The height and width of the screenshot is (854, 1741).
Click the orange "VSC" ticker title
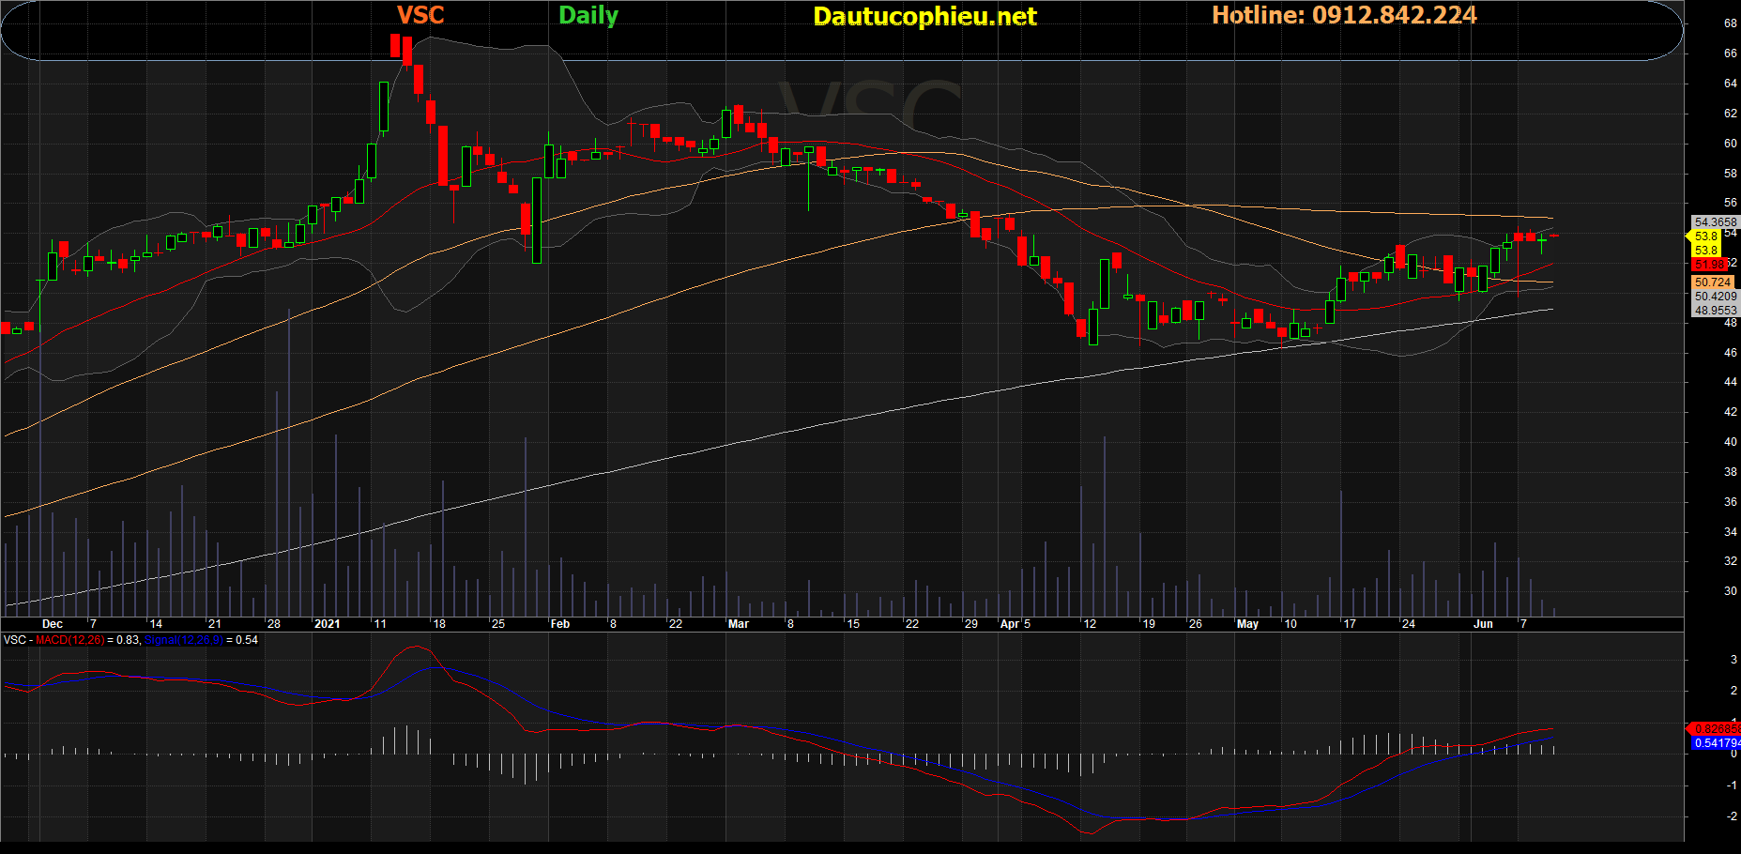point(420,15)
